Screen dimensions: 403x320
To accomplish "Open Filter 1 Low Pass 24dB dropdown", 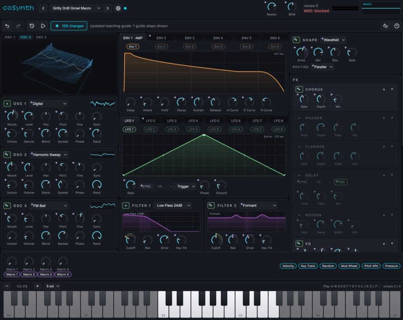I will [x=173, y=206].
